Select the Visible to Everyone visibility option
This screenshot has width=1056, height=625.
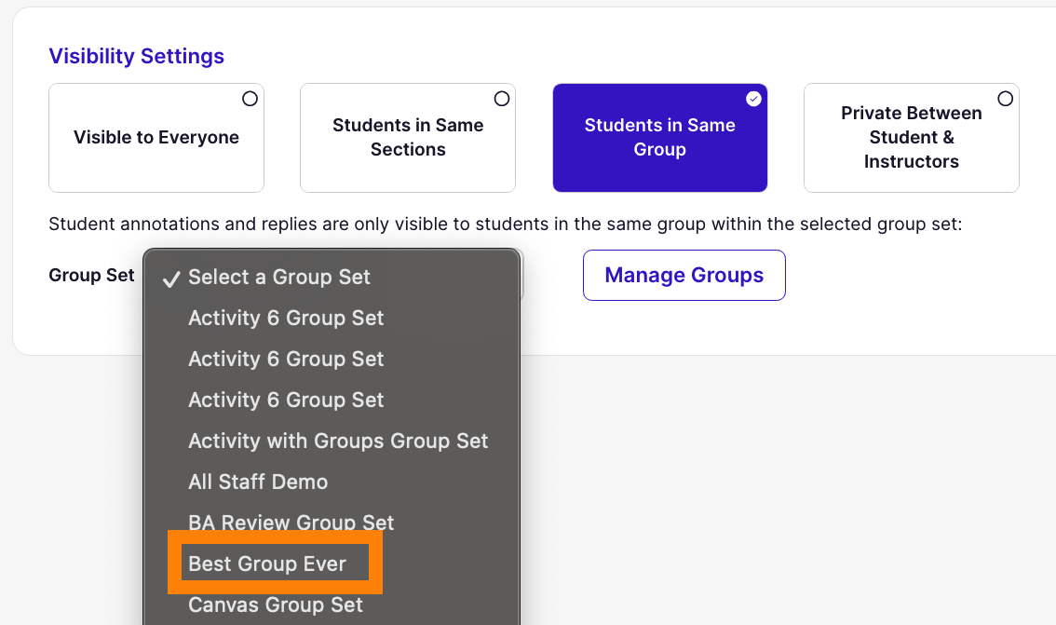coord(156,137)
